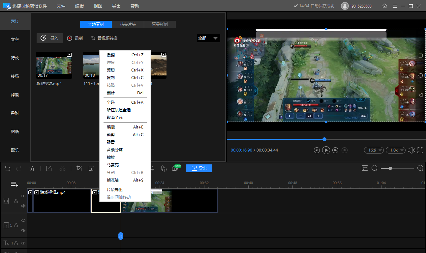Switch to the 精美片头 tab
Viewport: 426px width, 253px height.
[x=128, y=24]
